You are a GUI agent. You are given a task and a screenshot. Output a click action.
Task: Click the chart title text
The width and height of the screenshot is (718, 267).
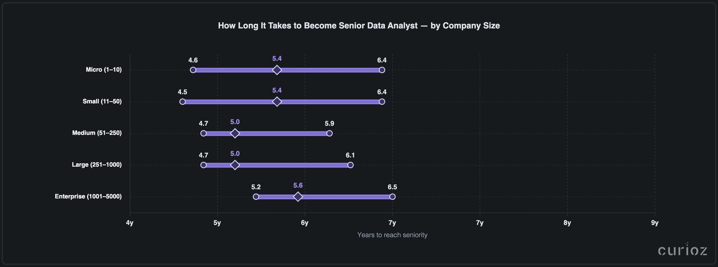pyautogui.click(x=359, y=26)
